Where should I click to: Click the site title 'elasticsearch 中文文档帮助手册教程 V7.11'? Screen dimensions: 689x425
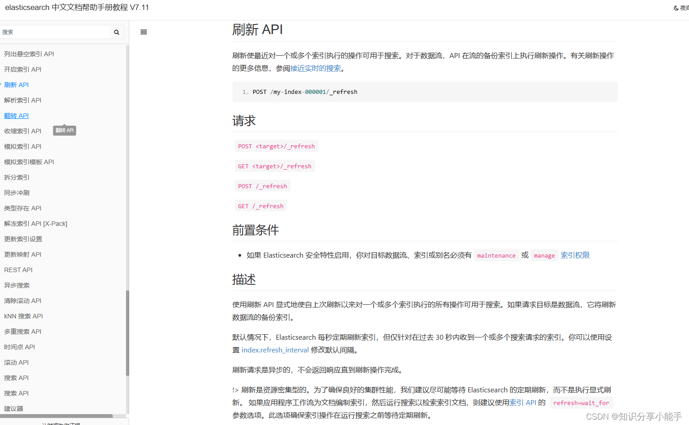[x=77, y=8]
